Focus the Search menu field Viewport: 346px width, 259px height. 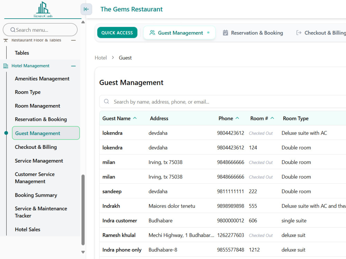tap(40, 30)
